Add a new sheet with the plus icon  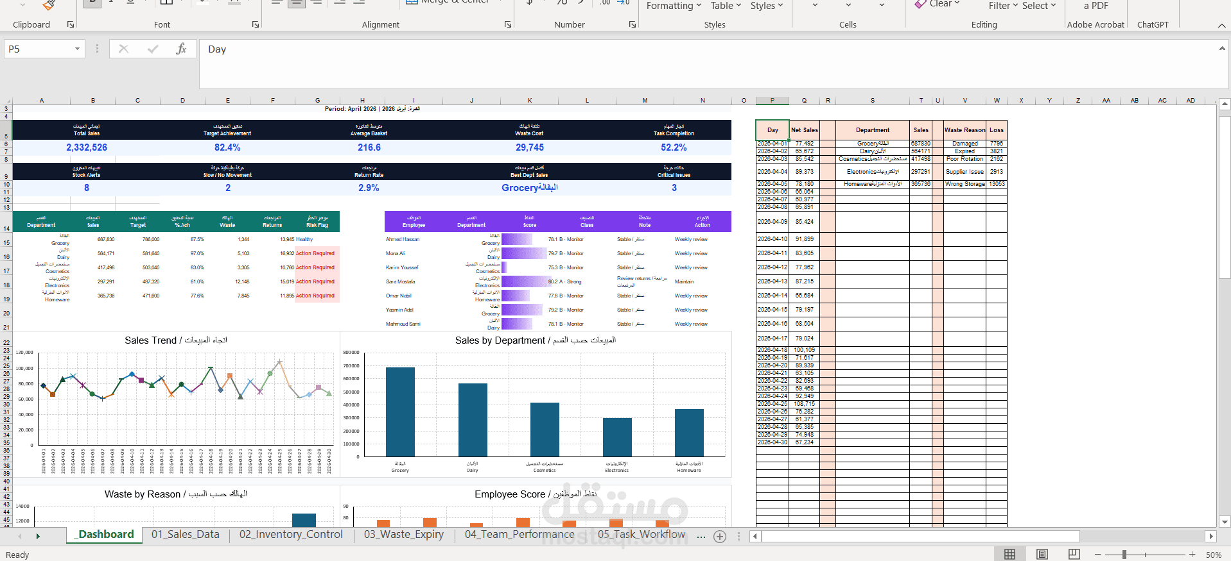pyautogui.click(x=720, y=537)
